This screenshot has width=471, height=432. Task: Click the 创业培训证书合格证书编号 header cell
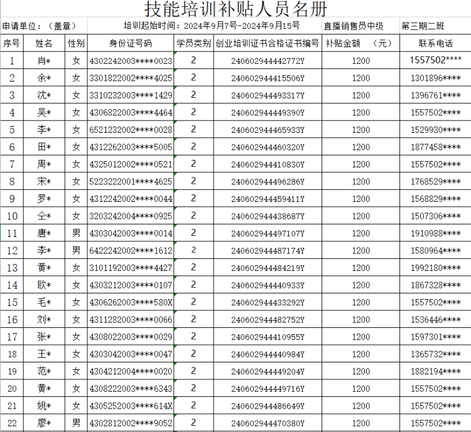[268, 43]
